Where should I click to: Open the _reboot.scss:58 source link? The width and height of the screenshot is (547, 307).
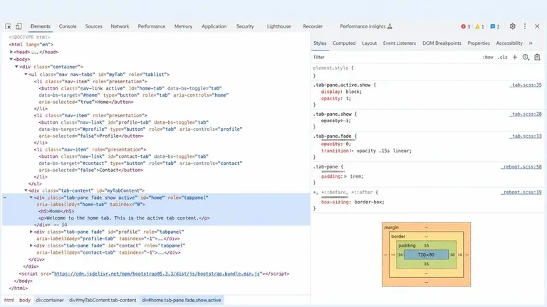(x=521, y=167)
